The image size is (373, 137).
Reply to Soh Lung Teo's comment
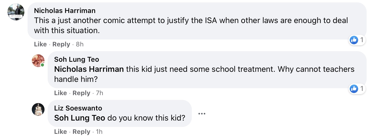(x=81, y=93)
